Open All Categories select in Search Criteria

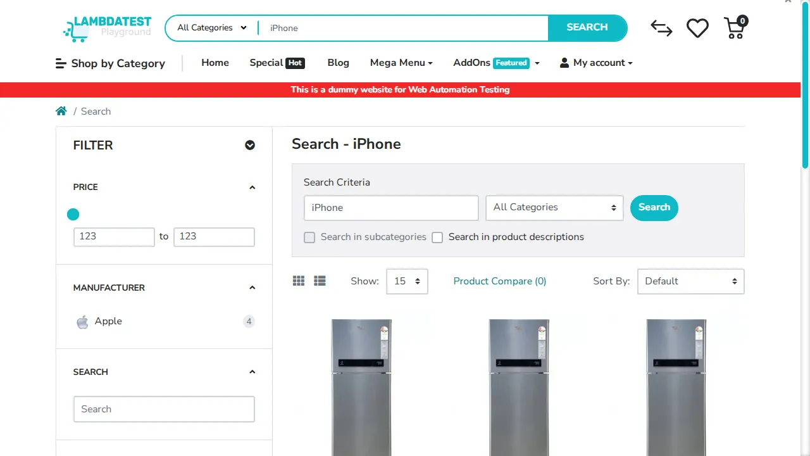pyautogui.click(x=554, y=208)
